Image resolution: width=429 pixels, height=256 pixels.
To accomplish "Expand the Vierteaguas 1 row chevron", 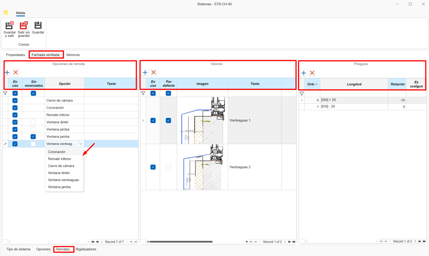I will point(143,121).
